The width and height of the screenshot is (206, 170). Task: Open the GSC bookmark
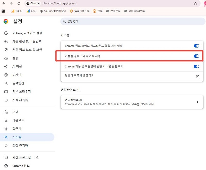tap(31, 11)
